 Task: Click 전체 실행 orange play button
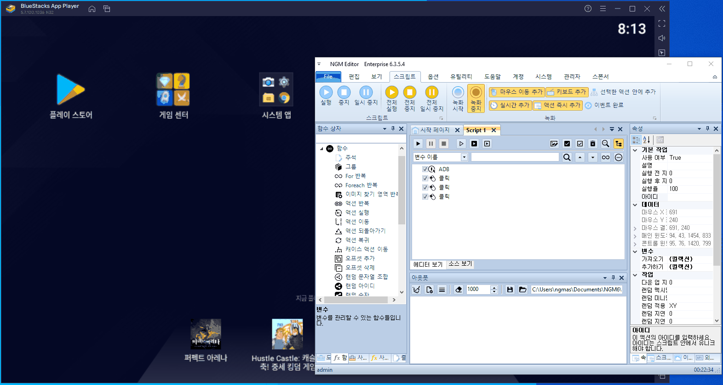point(392,99)
